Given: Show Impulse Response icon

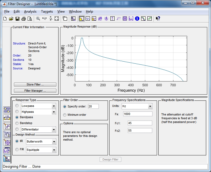Looking at the screenshot, I should (x=112, y=19).
